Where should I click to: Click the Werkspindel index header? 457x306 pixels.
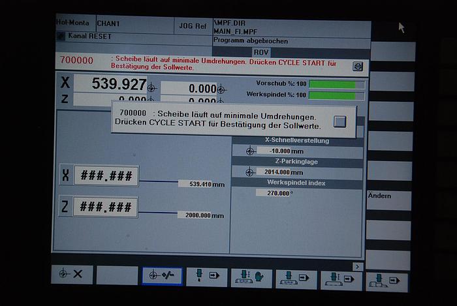296,183
